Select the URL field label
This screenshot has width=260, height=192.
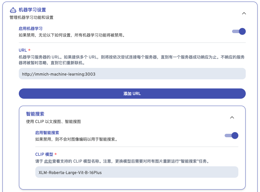point(23,50)
